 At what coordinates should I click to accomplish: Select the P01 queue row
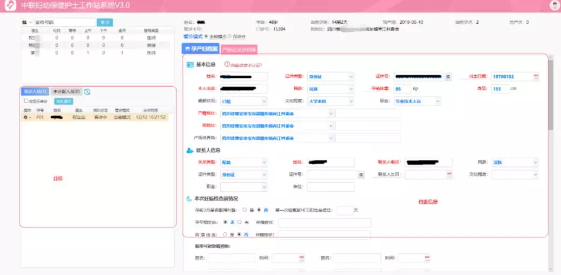(x=95, y=117)
